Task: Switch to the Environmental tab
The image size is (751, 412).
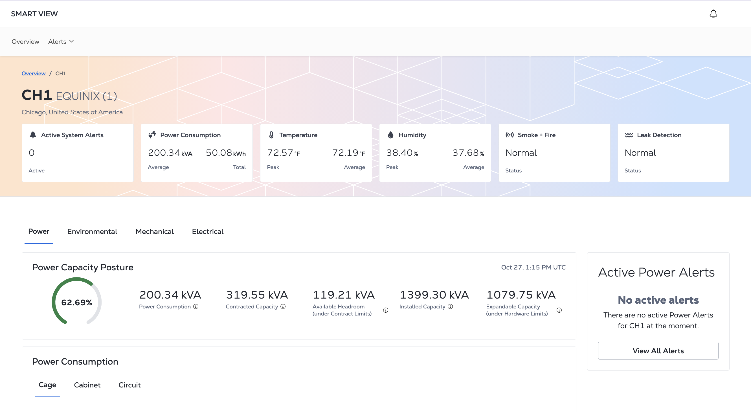Action: (92, 231)
